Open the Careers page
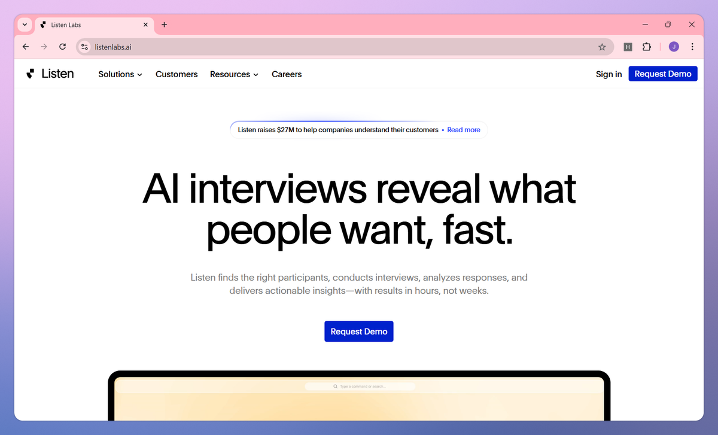 [x=287, y=74]
